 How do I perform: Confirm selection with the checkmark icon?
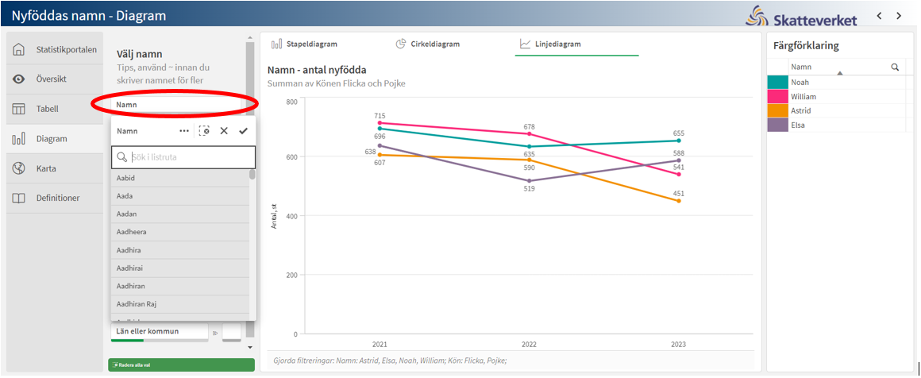coord(244,131)
